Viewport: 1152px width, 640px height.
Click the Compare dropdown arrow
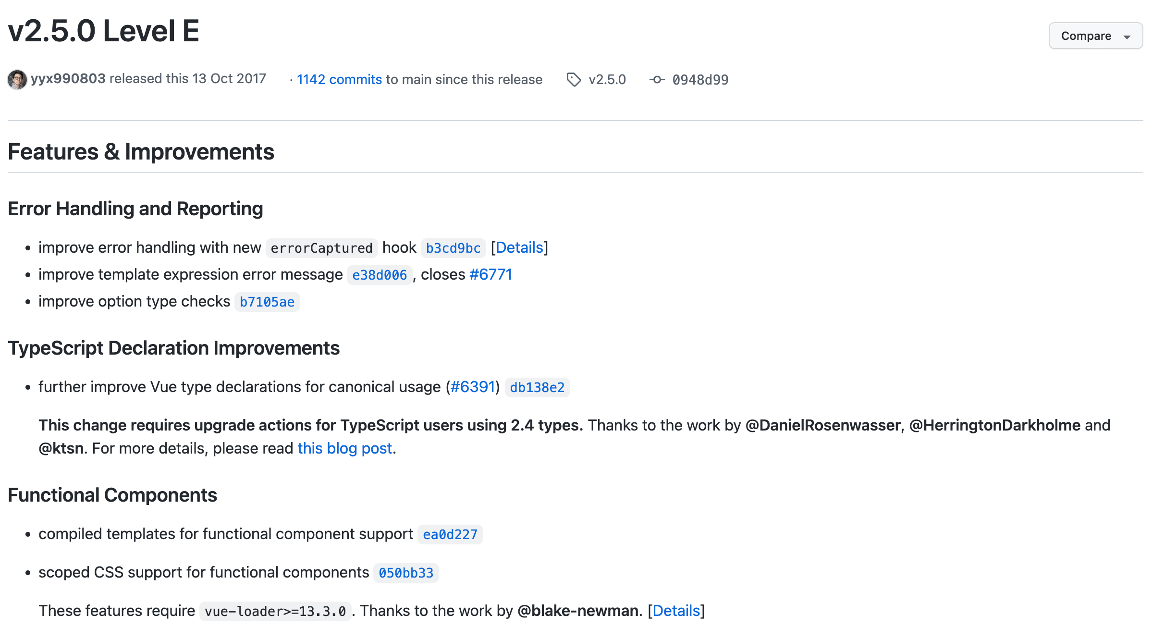(1127, 37)
